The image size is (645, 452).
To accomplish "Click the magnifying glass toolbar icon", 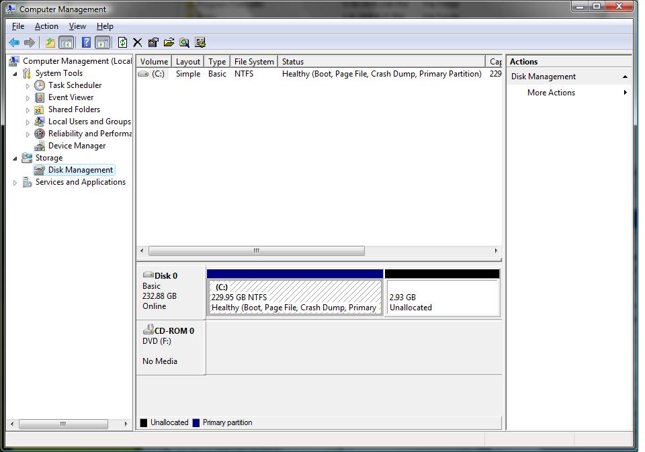I will [x=184, y=42].
